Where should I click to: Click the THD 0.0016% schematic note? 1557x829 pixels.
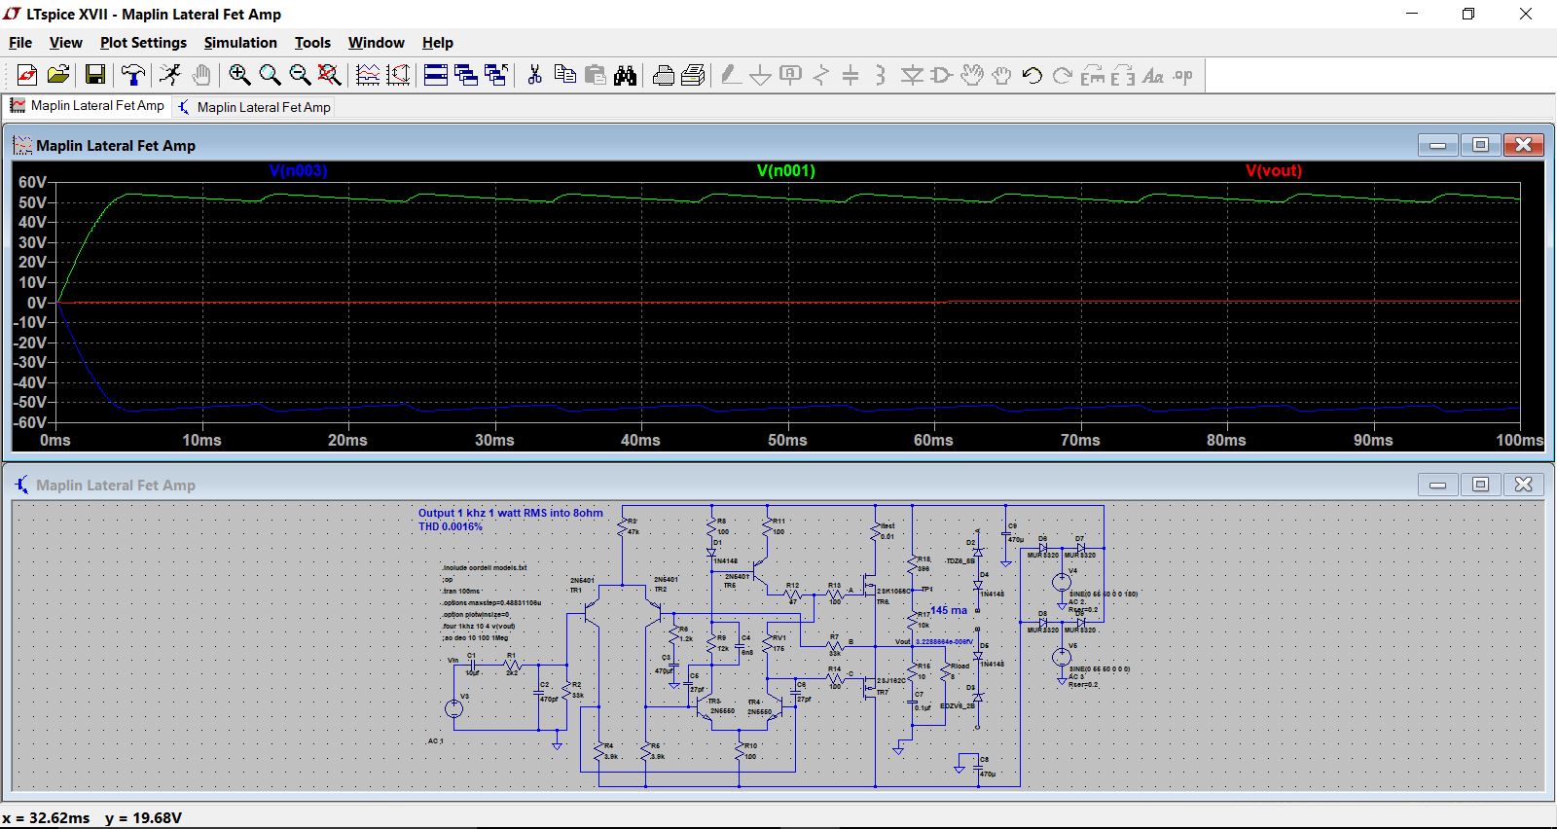[451, 526]
